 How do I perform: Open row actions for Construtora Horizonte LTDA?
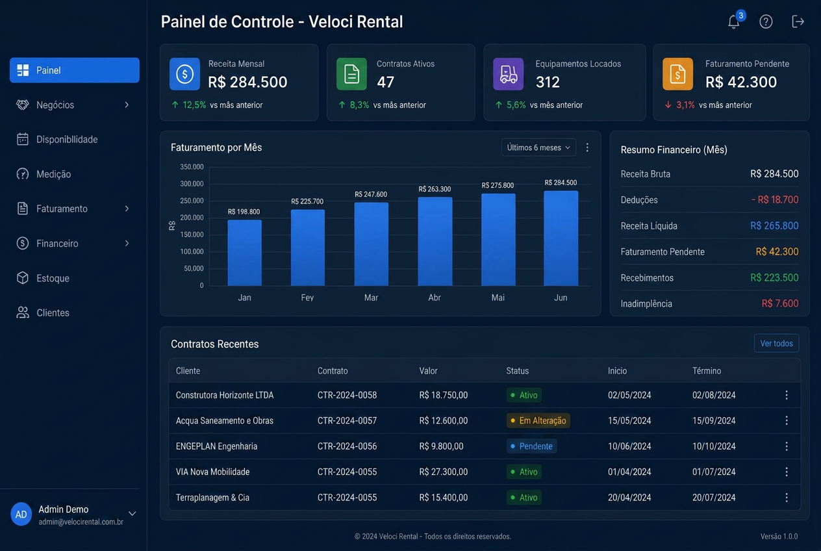[787, 395]
